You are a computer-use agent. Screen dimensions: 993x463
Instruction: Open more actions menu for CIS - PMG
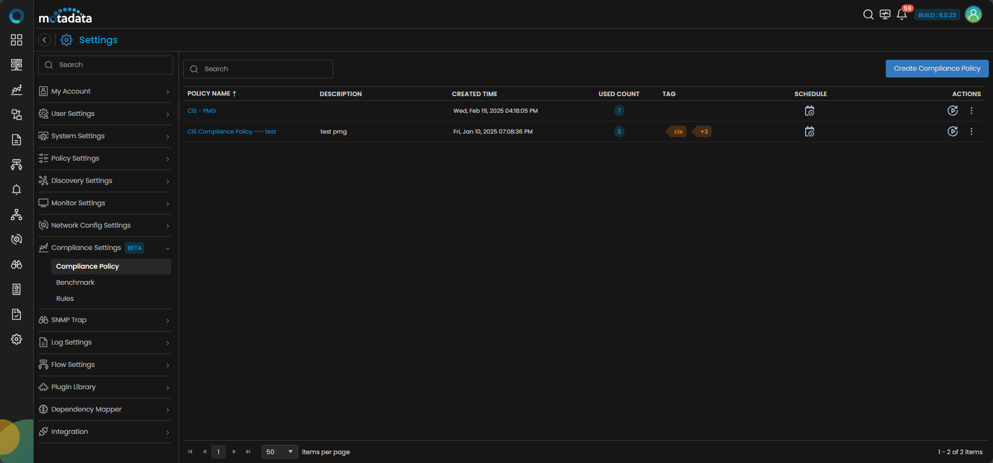point(971,111)
